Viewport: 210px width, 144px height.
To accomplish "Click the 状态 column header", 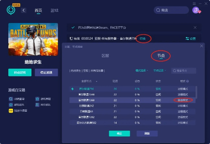I will [158, 81].
